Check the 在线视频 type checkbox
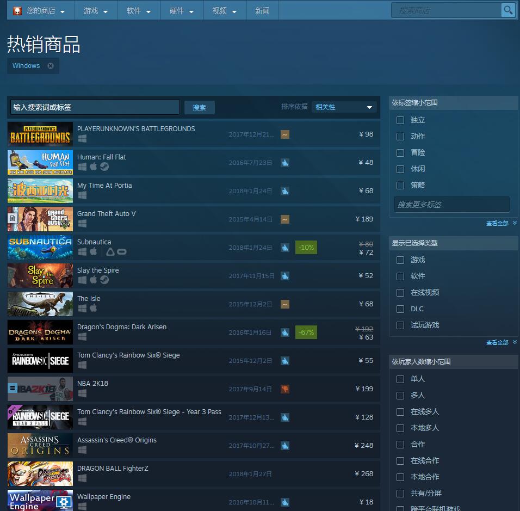The image size is (520, 511). [x=400, y=293]
